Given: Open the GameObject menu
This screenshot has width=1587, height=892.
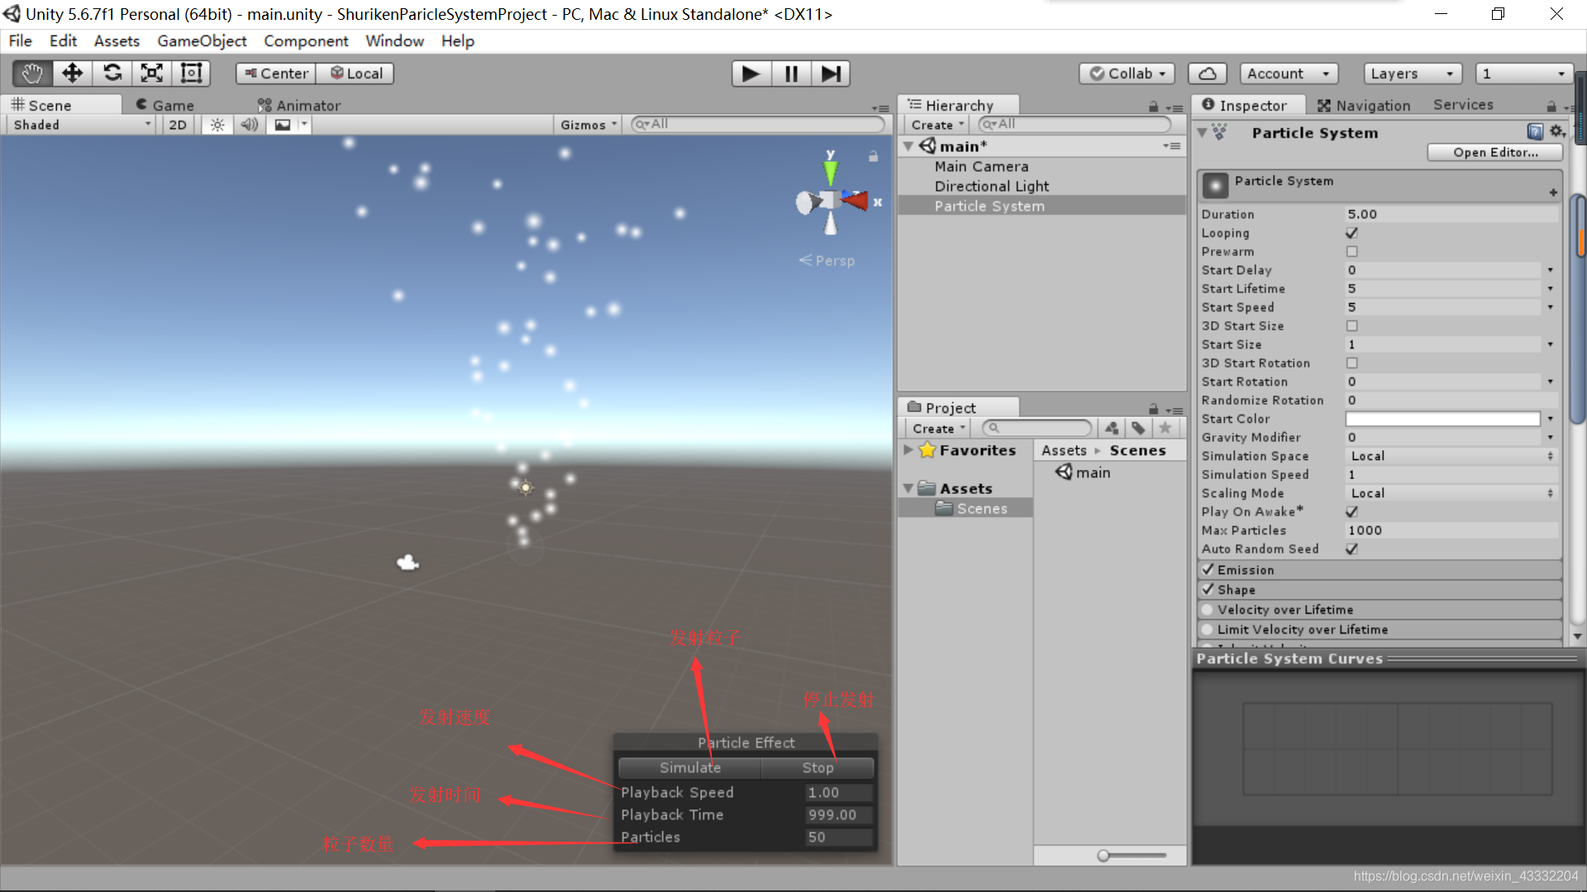Looking at the screenshot, I should [x=201, y=40].
